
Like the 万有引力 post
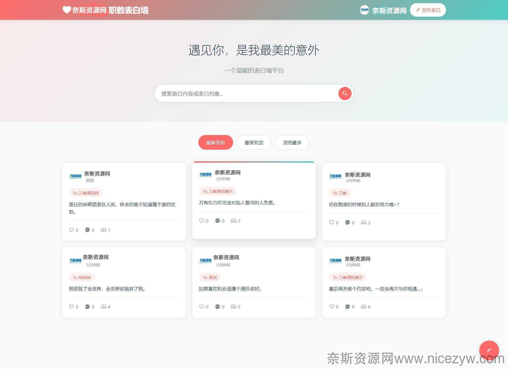coord(202,220)
